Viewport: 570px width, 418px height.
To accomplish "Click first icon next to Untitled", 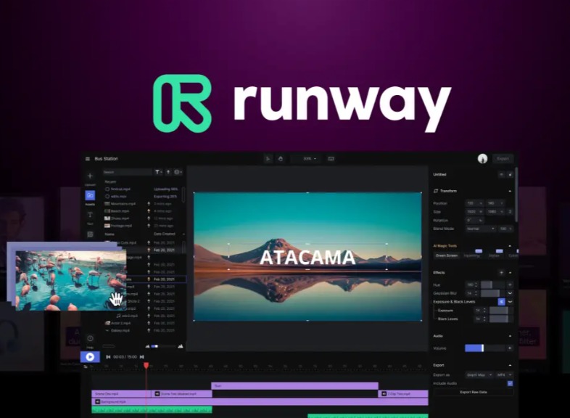I will pyautogui.click(x=501, y=175).
